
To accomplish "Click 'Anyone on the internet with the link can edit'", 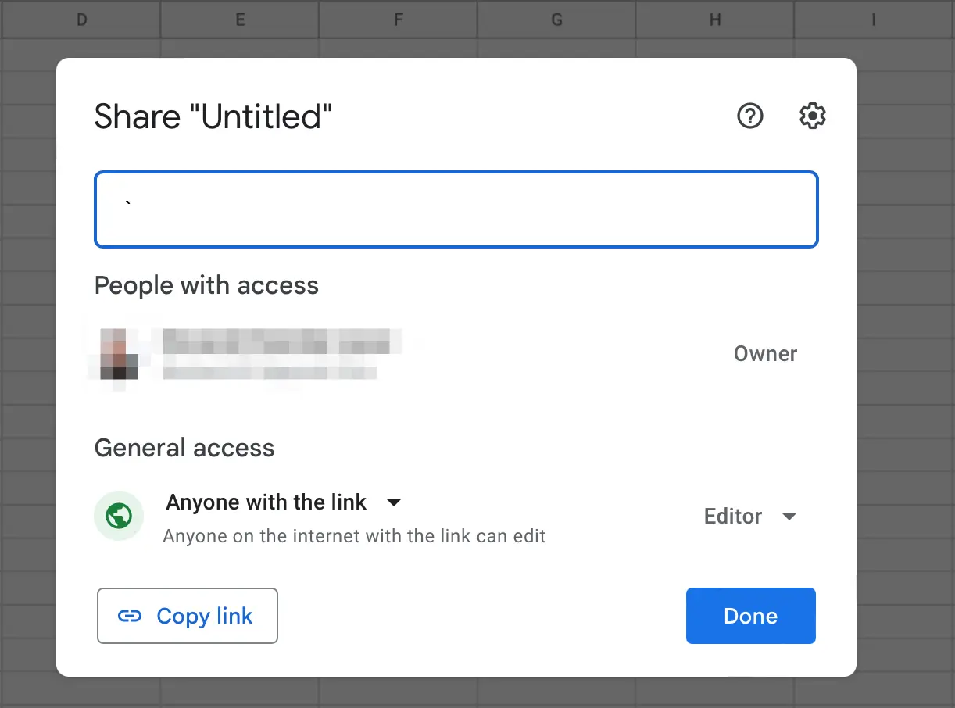I will pos(354,536).
